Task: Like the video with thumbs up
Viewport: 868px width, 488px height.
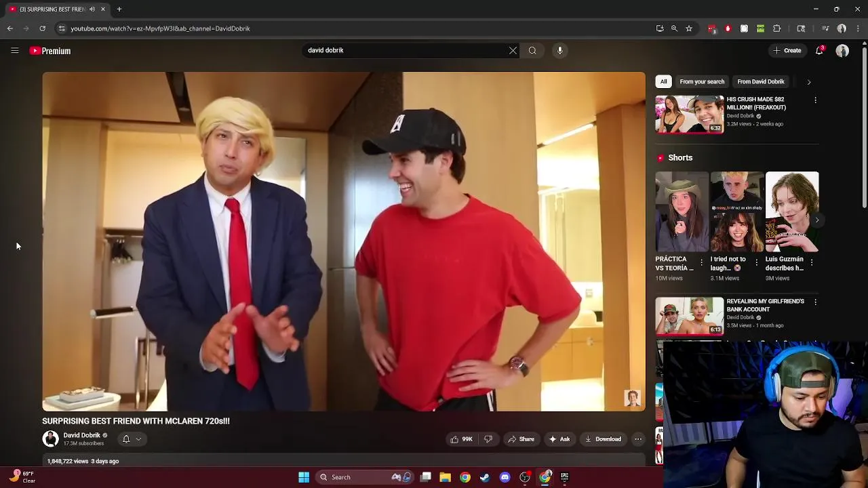Action: 461,439
